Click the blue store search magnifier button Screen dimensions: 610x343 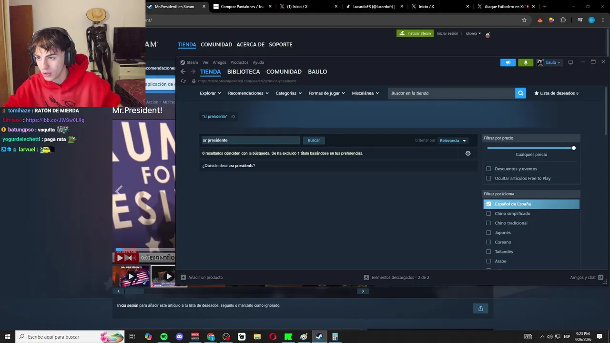520,93
